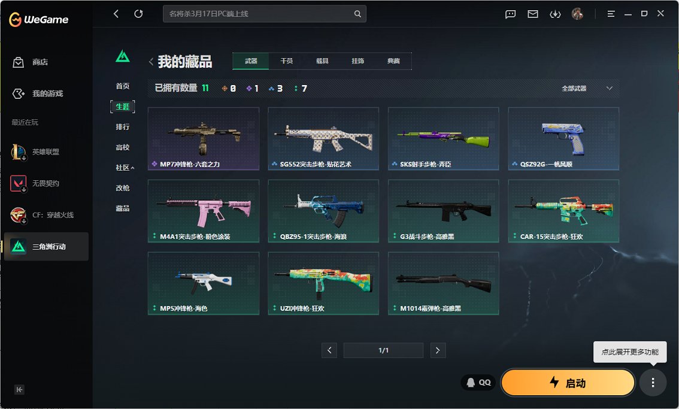Screen dimensions: 679x409
Task: Click the QQ login button
Action: pos(478,382)
